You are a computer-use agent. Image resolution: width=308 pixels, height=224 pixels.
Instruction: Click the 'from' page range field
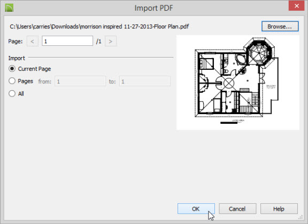point(80,81)
